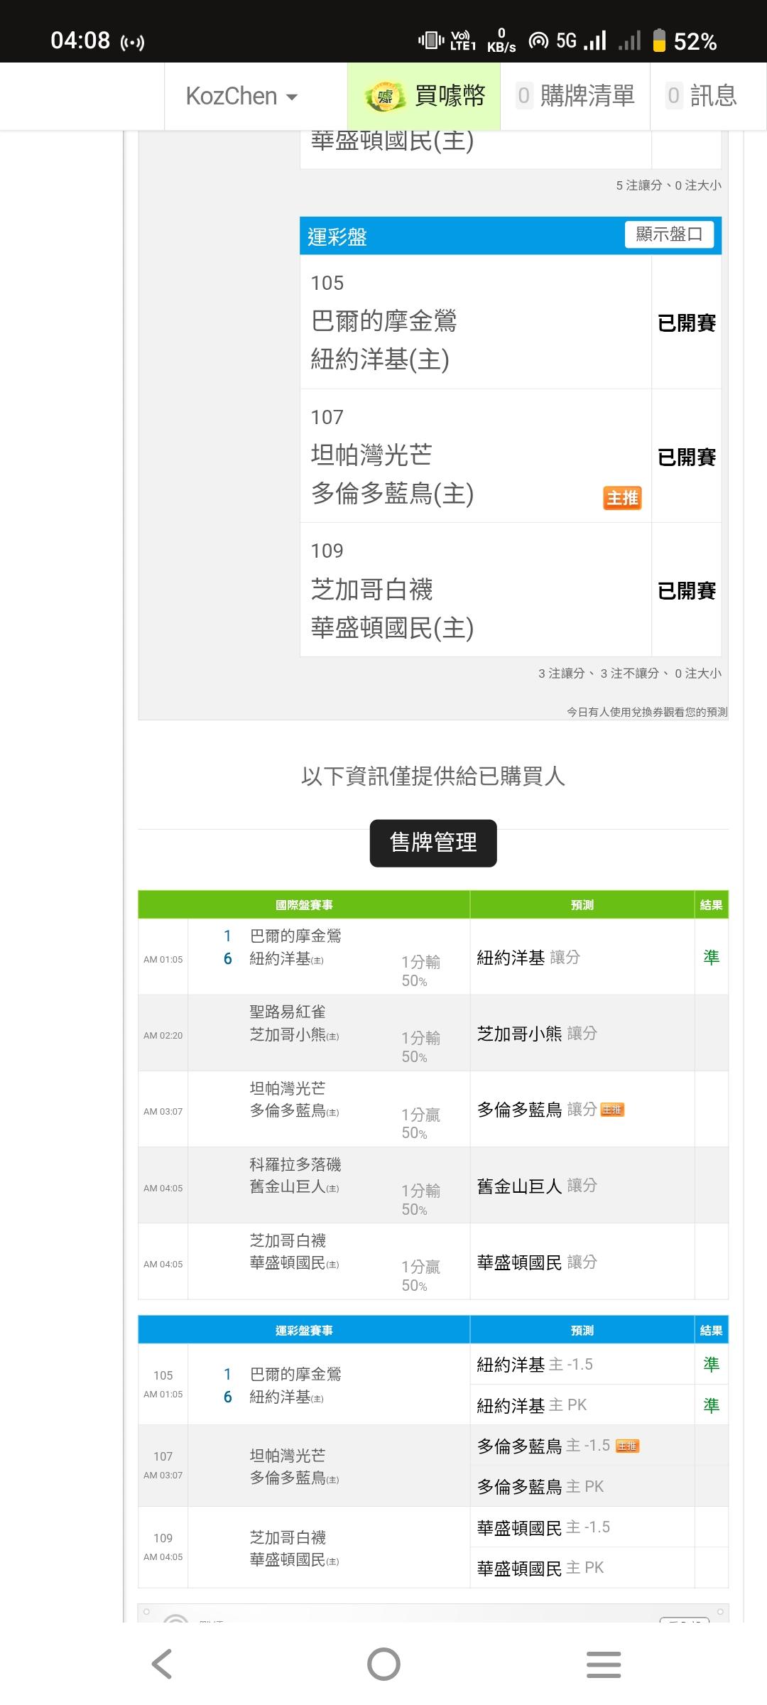Open the 訊息 messages tab
The height and width of the screenshot is (1705, 767).
pos(702,96)
